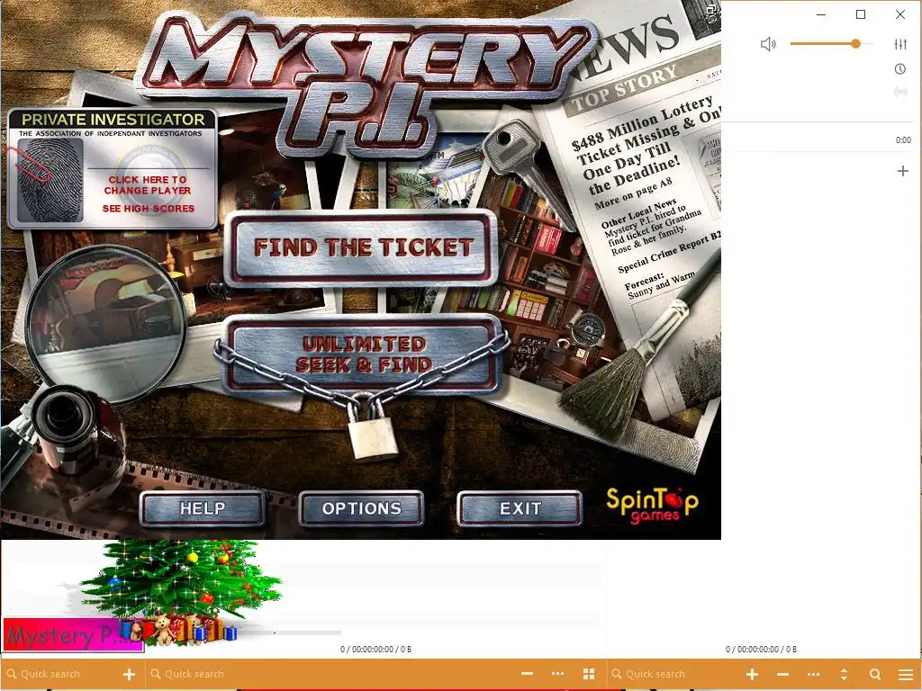Open the equalizer sliders icon

click(x=900, y=44)
